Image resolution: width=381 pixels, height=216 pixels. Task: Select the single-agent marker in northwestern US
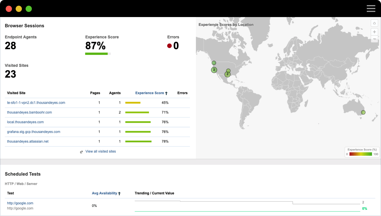[214, 63]
